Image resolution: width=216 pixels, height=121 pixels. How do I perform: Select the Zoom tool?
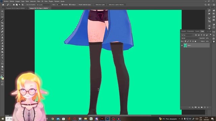[x=2, y=70]
